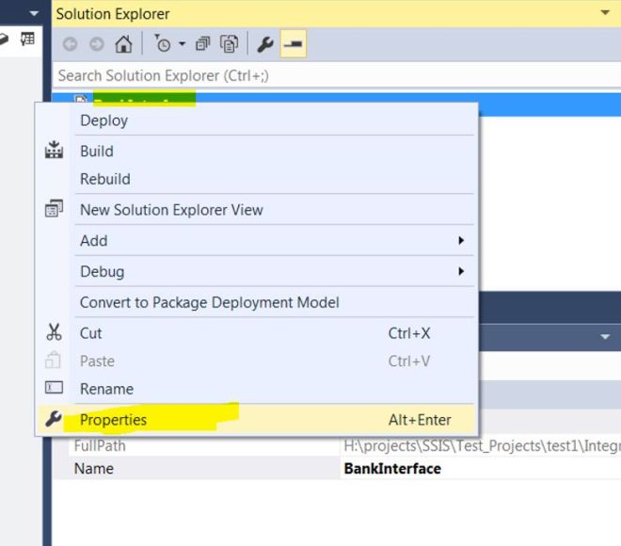Click the Pending Changes Filter clock icon

click(x=163, y=44)
